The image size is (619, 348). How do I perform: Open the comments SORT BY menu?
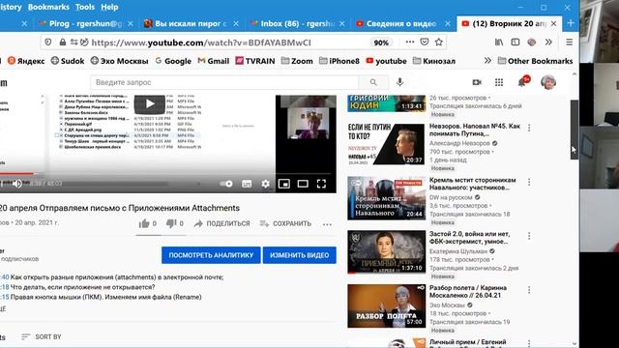[42, 337]
